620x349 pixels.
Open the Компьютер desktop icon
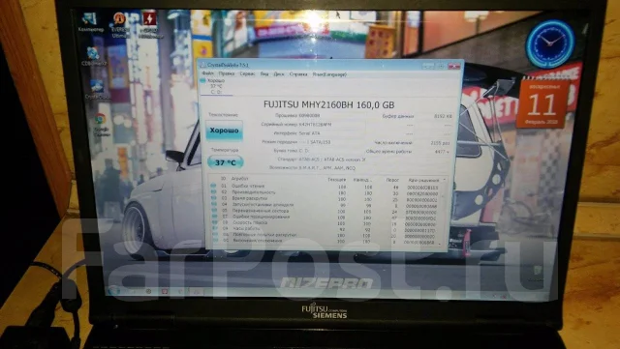click(90, 21)
